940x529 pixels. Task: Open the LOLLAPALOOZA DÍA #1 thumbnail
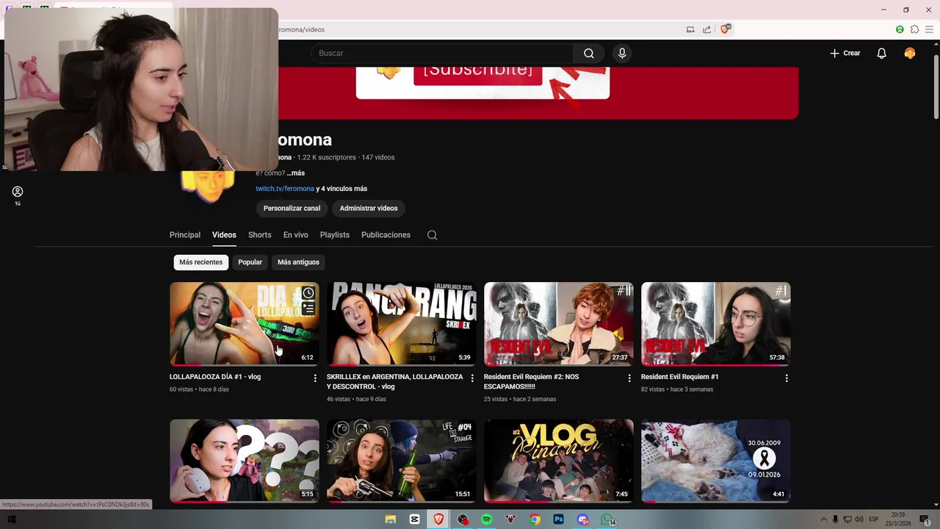coord(245,324)
